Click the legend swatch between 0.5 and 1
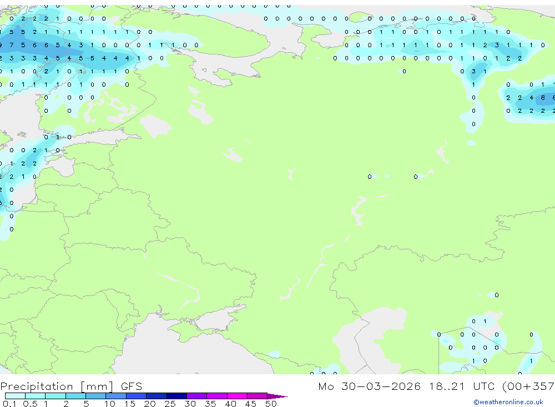The width and height of the screenshot is (555, 407). pos(36,396)
